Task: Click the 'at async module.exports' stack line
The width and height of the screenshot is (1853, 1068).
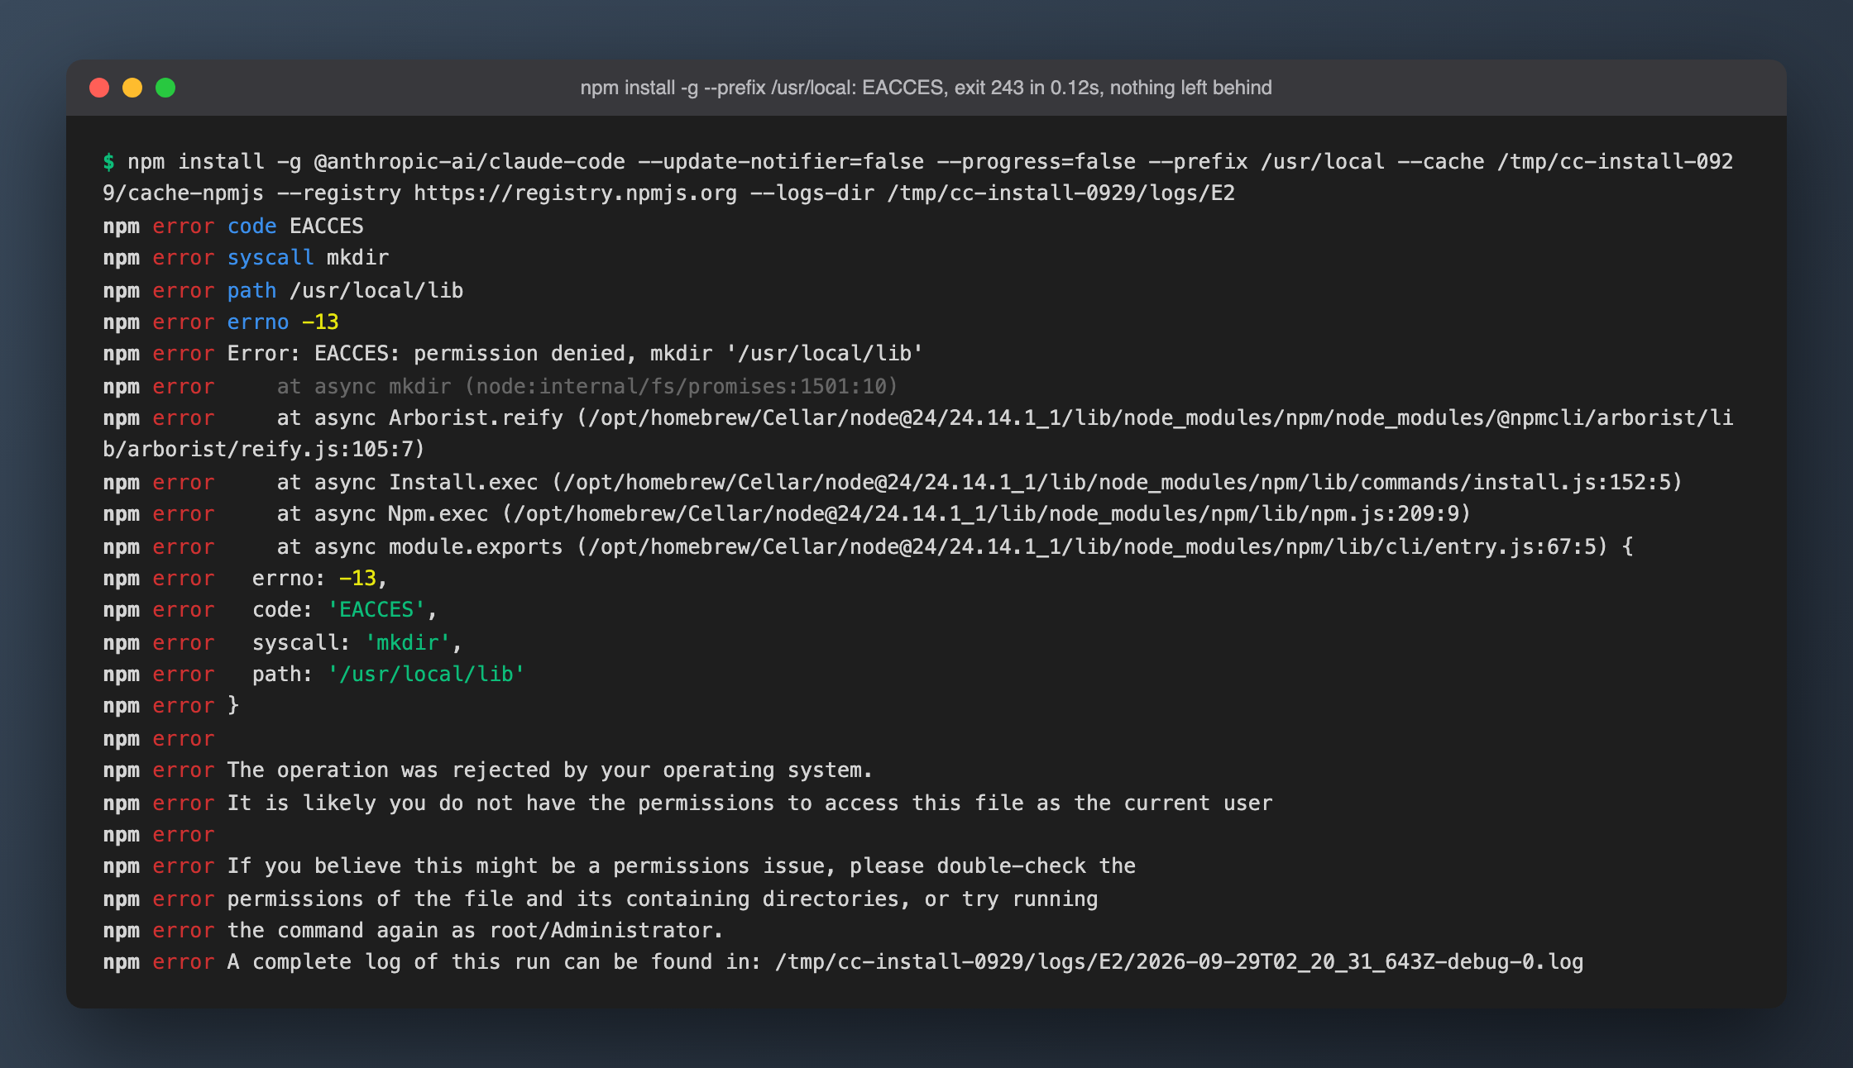Action: tap(868, 546)
